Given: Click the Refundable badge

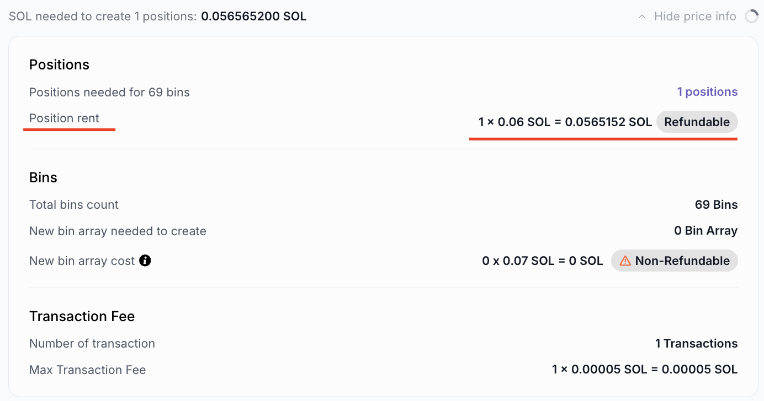Looking at the screenshot, I should pos(697,122).
